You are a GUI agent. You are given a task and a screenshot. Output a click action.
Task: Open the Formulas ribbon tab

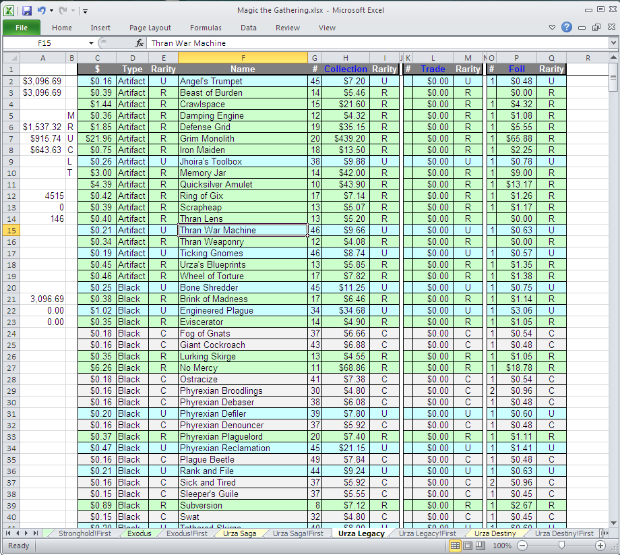coord(206,28)
